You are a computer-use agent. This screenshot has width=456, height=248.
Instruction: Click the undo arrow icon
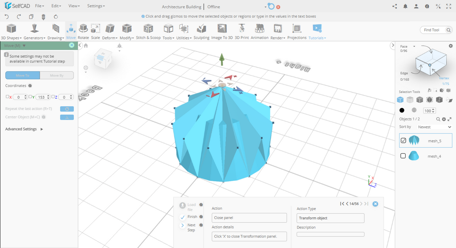coord(7,16)
